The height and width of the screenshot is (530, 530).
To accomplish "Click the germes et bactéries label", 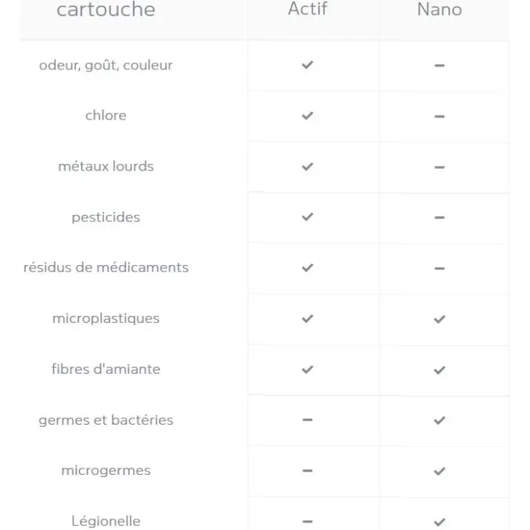I will pos(106,420).
